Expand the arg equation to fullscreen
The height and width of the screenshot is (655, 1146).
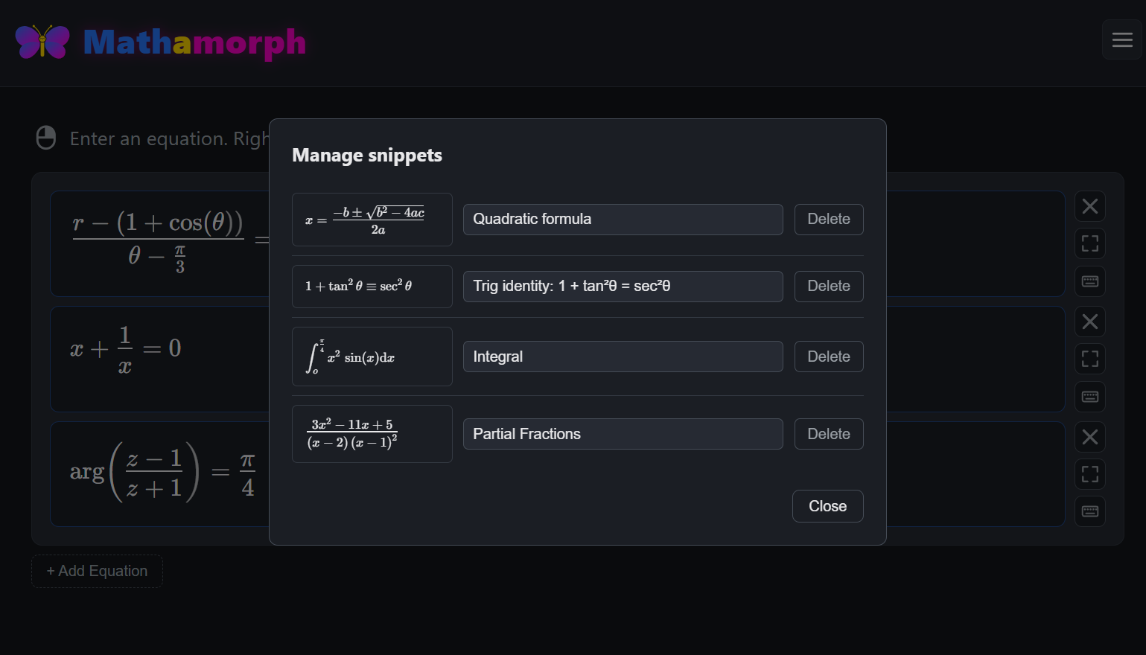point(1090,474)
